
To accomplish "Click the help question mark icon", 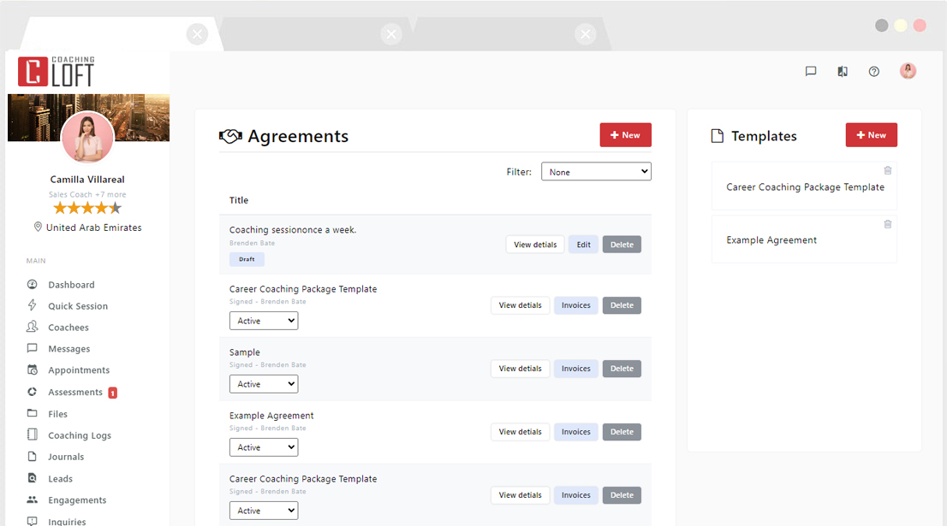I will point(873,71).
